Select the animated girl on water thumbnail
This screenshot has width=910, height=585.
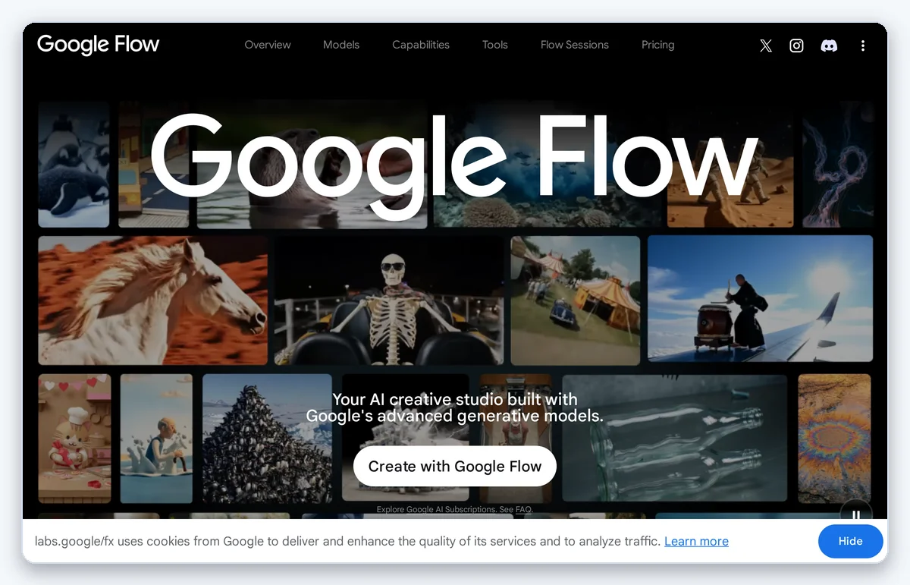(x=156, y=438)
